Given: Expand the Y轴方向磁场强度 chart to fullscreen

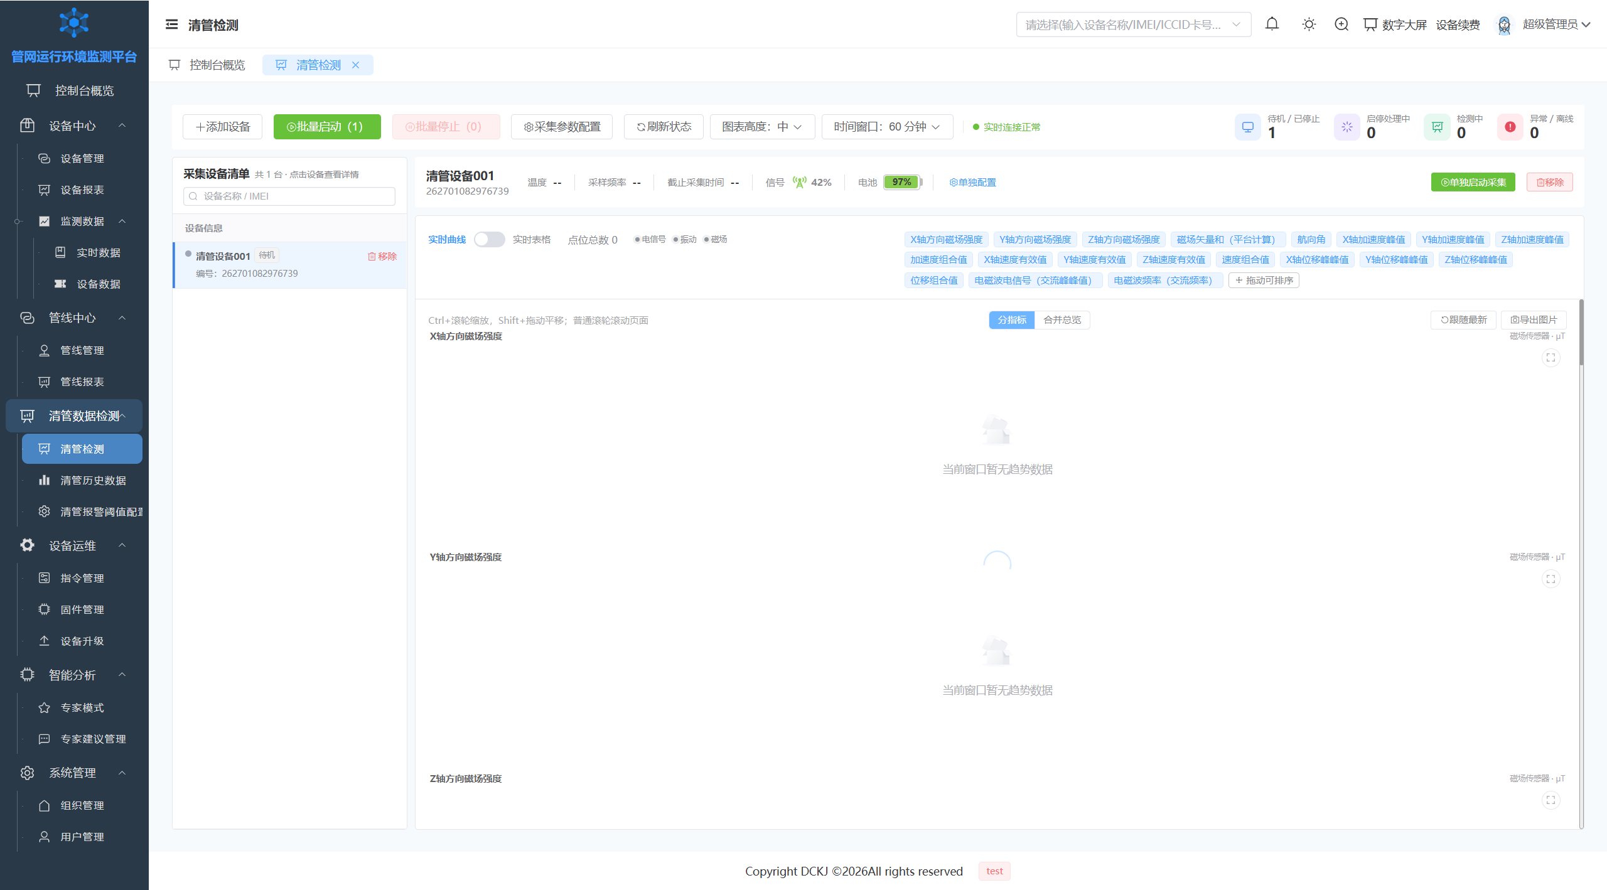Looking at the screenshot, I should (x=1551, y=579).
